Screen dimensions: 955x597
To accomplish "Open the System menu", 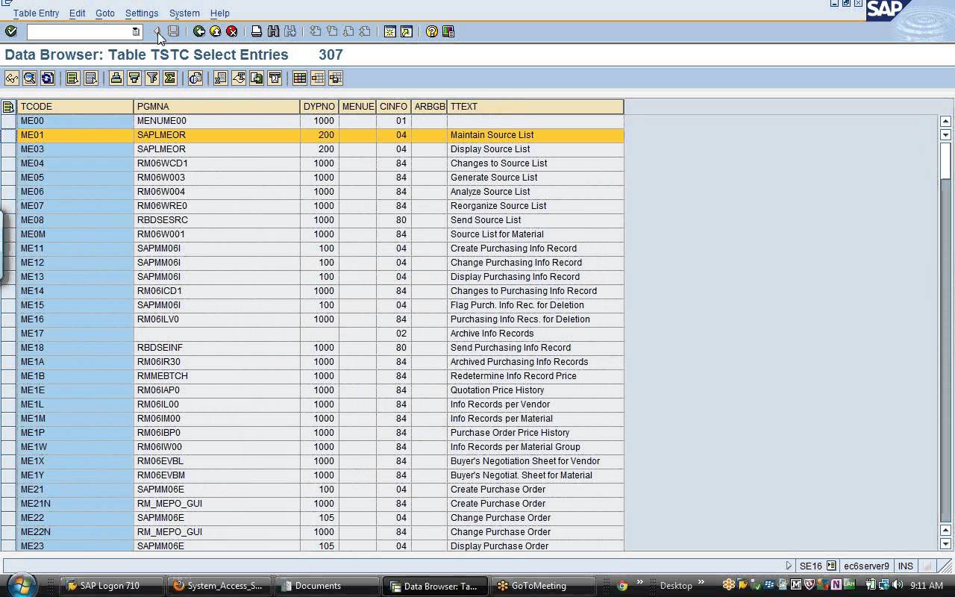I will pos(184,13).
